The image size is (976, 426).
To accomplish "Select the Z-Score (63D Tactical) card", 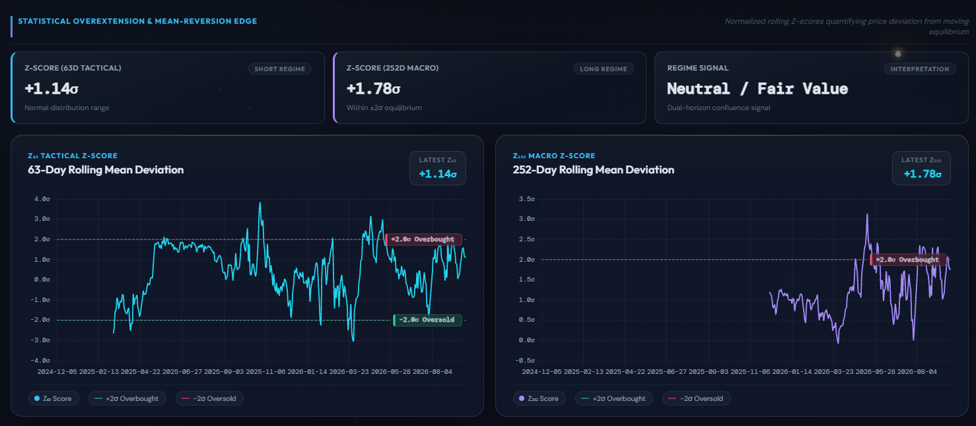I will click(x=168, y=88).
